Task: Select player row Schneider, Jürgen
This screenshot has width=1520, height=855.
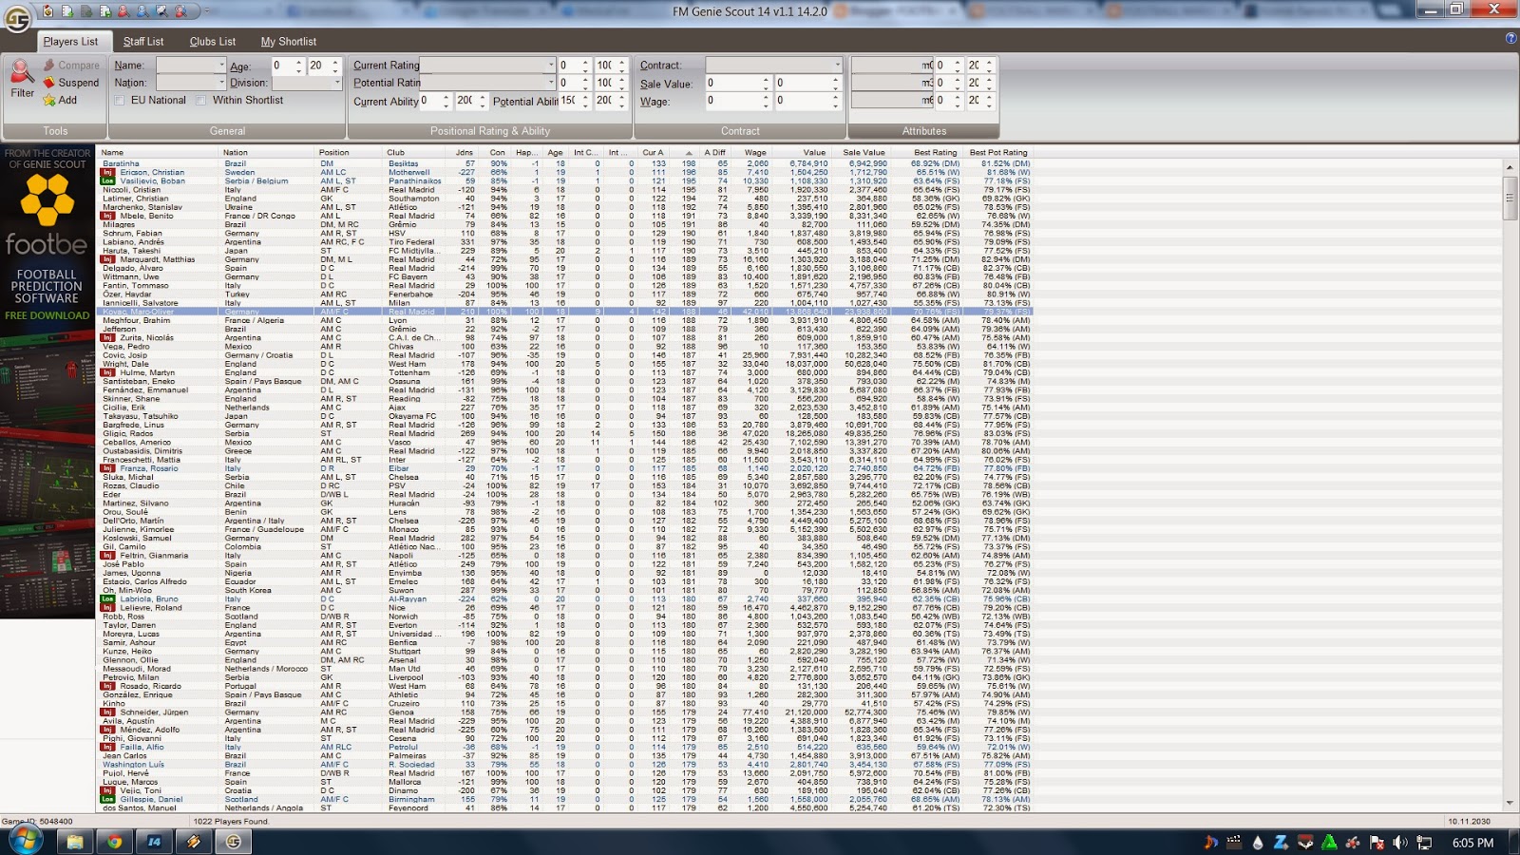Action: (x=565, y=712)
